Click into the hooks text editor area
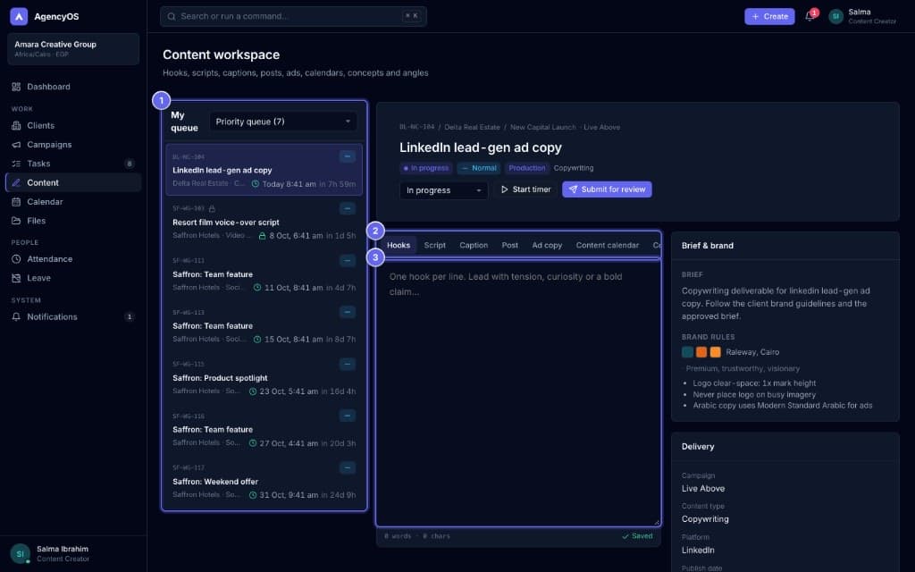 click(518, 393)
